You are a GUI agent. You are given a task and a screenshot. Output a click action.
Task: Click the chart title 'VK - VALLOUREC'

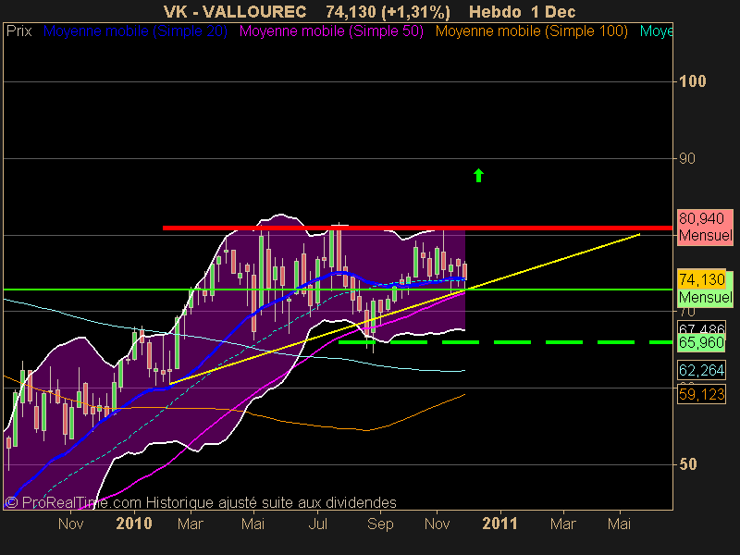(x=235, y=11)
